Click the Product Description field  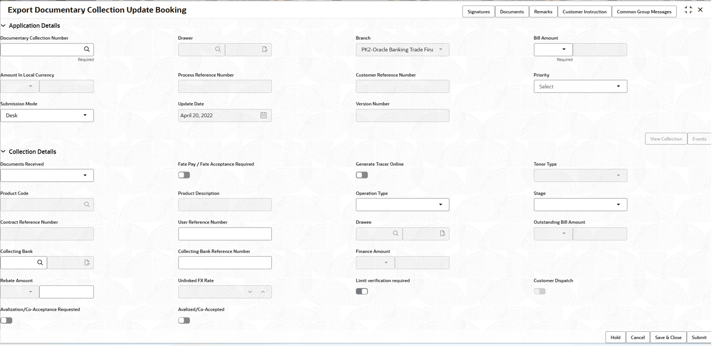coord(225,204)
